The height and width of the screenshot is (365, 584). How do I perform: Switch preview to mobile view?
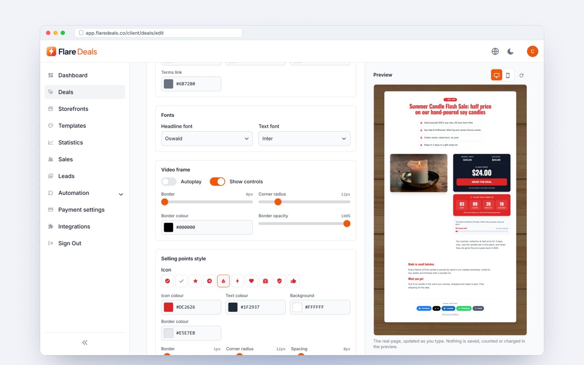click(x=508, y=75)
